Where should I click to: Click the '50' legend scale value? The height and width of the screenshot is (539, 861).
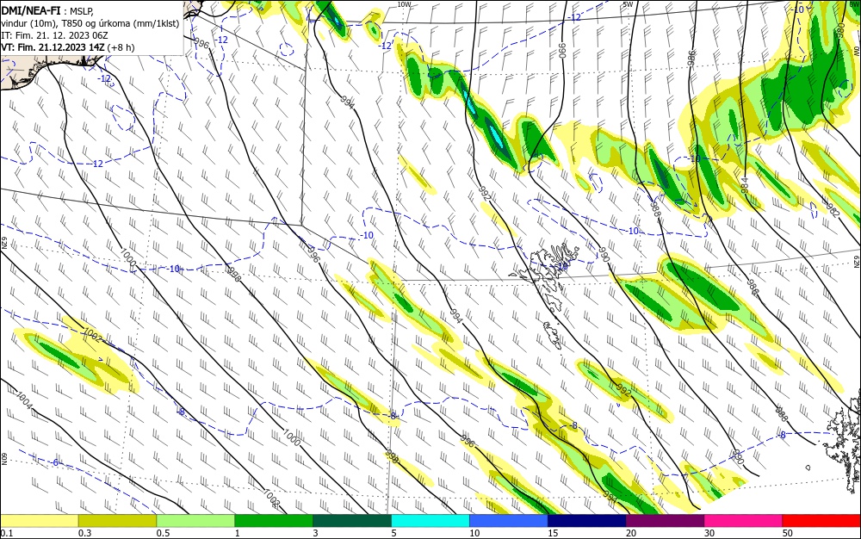click(788, 533)
